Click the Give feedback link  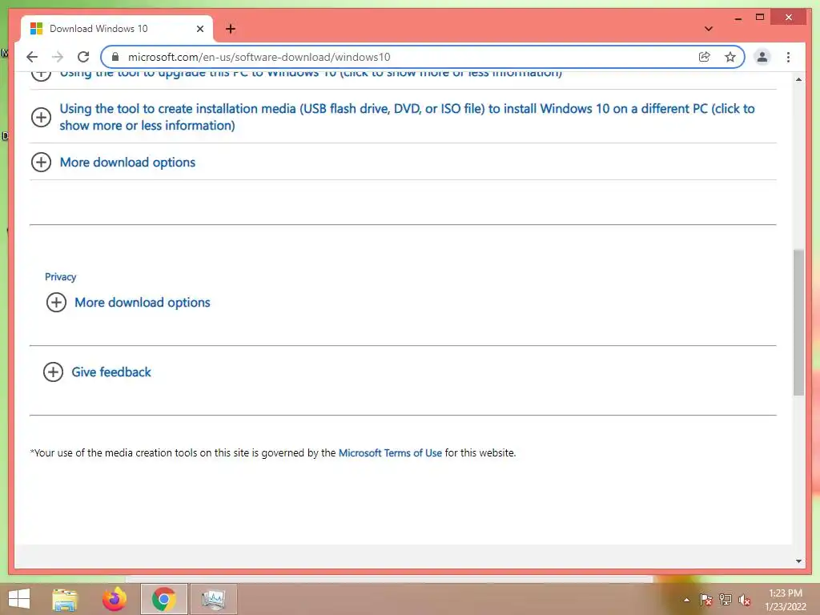(x=111, y=372)
